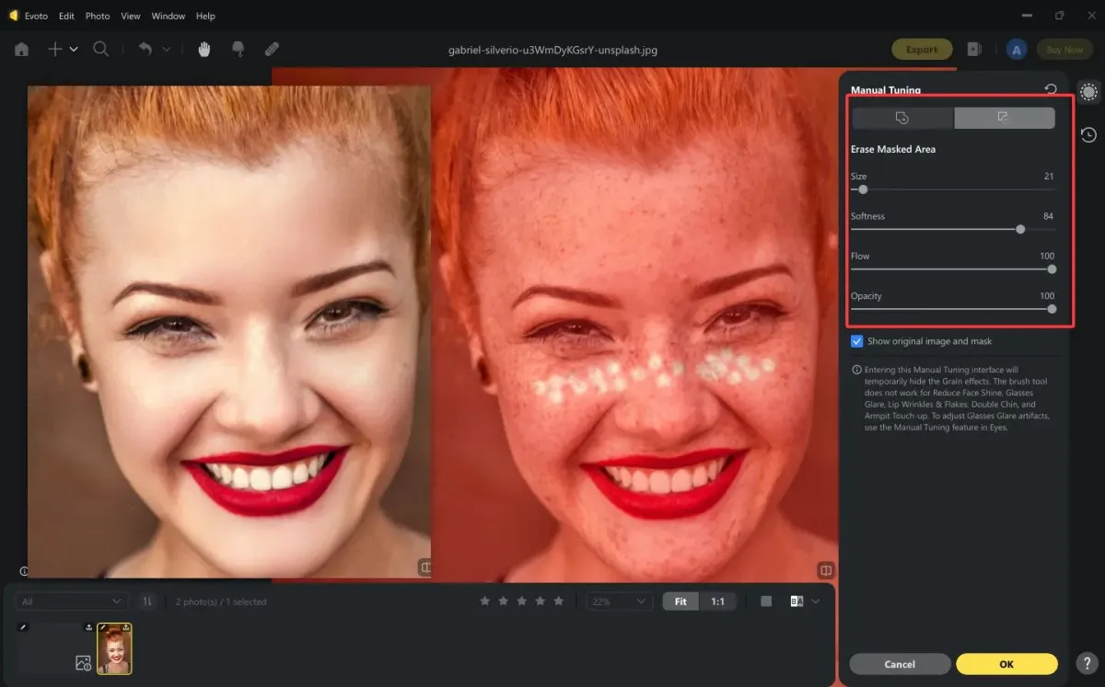Click the OK button
1105x687 pixels.
[x=1006, y=664]
